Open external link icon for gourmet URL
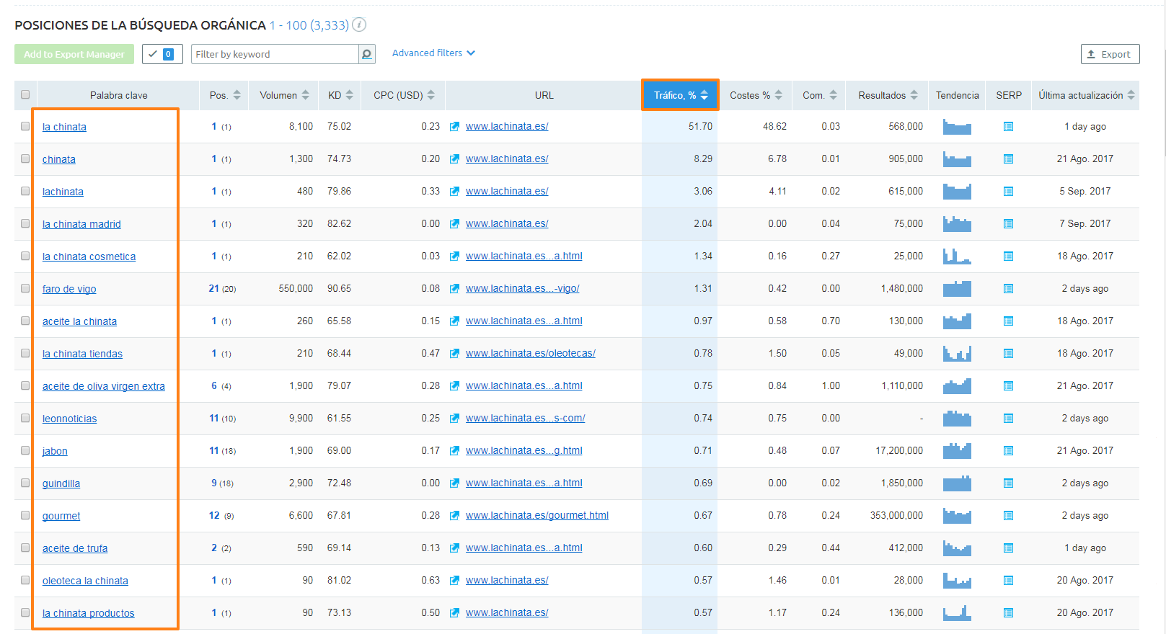Viewport: 1166px width, 634px height. pyautogui.click(x=455, y=516)
